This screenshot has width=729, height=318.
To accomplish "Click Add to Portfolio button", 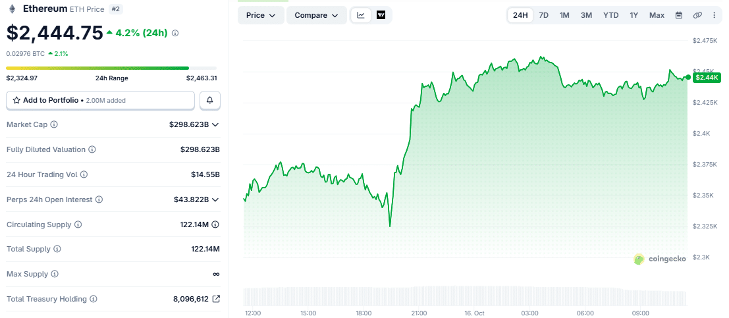I will click(x=100, y=100).
